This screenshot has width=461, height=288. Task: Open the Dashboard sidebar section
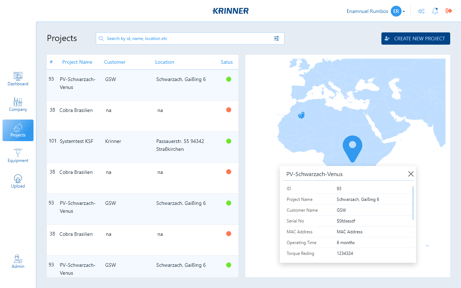click(x=18, y=79)
